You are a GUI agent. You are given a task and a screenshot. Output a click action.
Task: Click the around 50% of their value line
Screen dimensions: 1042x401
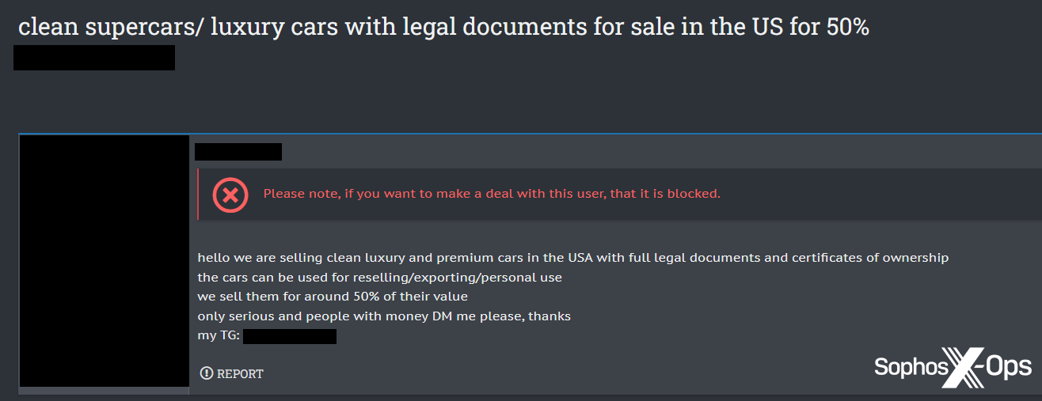[x=333, y=297]
